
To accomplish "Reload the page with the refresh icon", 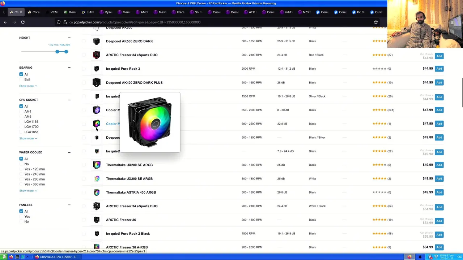I will pyautogui.click(x=23, y=22).
